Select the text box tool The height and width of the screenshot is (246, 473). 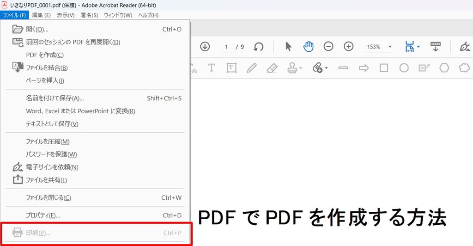(231, 68)
